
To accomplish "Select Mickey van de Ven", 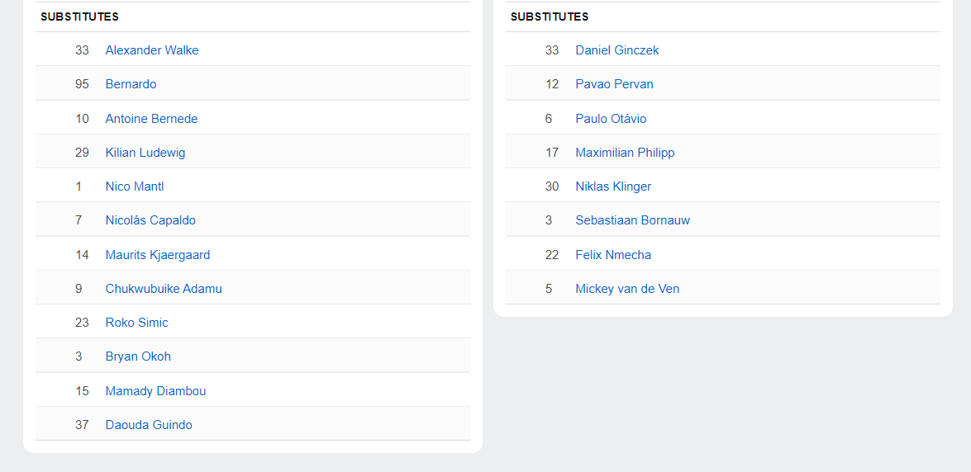I will 627,289.
